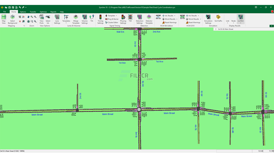The width and height of the screenshot is (274, 158).
Task: Select the 4th St & Main Street intersection node
Action: click(198, 109)
